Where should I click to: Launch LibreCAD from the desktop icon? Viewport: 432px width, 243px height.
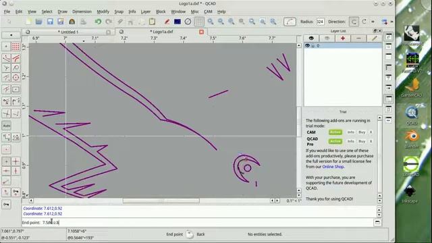click(x=411, y=167)
